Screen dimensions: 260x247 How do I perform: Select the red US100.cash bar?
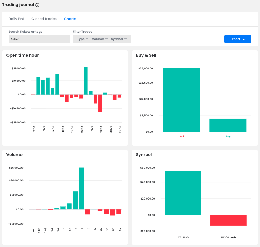(x=228, y=220)
